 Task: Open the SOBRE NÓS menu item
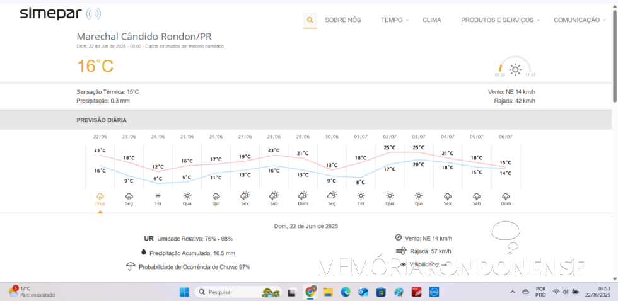pos(342,20)
